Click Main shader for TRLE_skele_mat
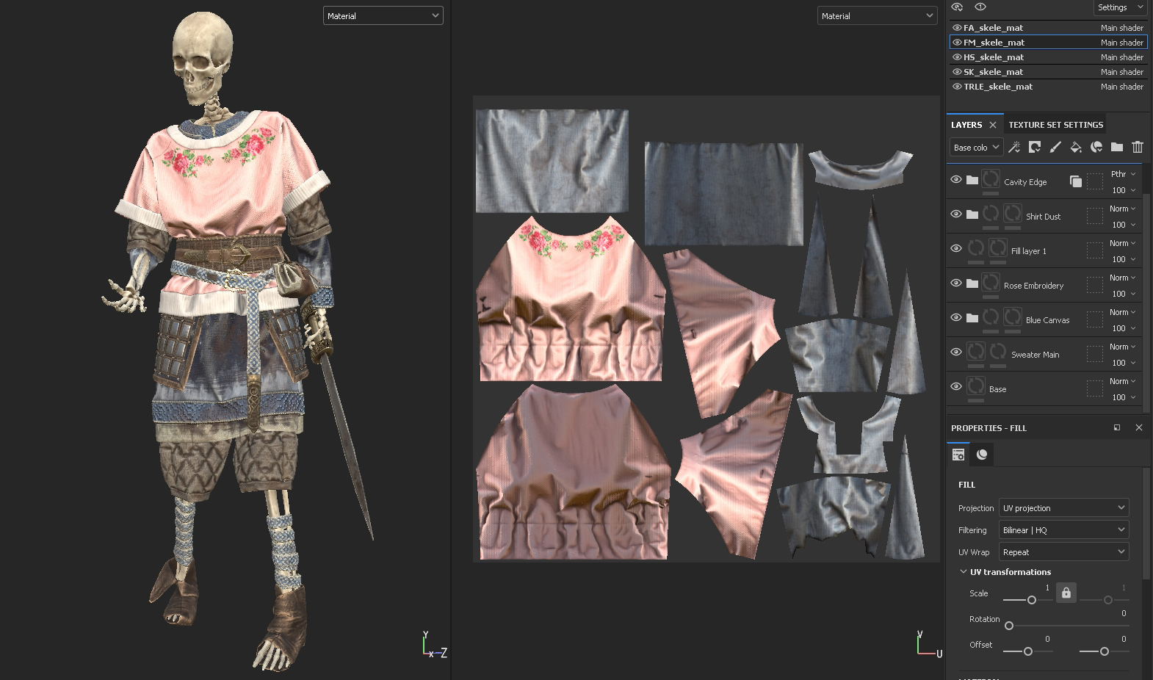This screenshot has height=680, width=1153. click(1121, 87)
